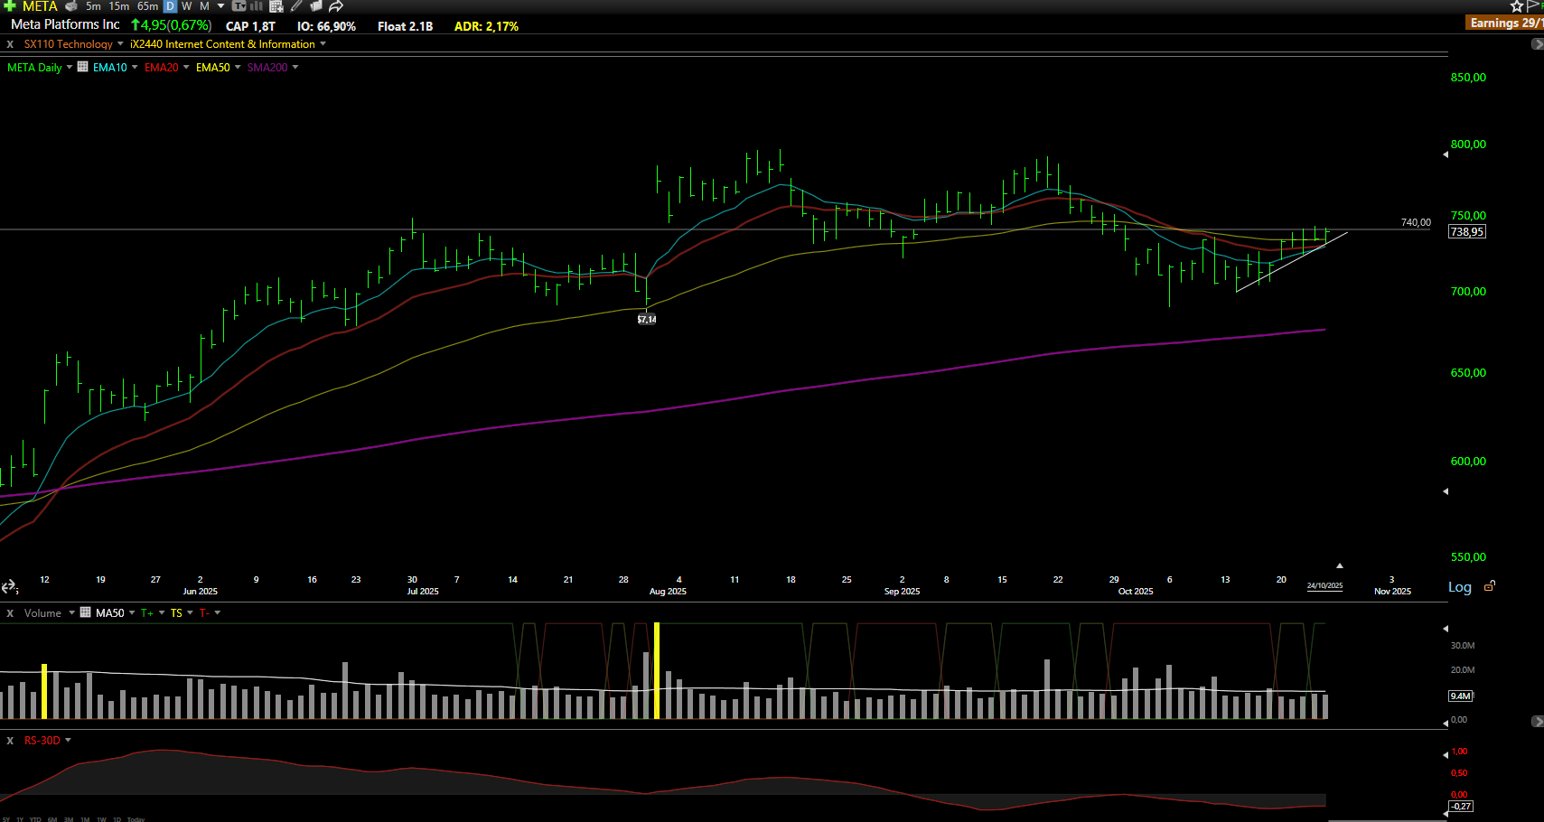Click the 738,95 current price tag
Viewport: 1544px width, 822px height.
(x=1466, y=232)
